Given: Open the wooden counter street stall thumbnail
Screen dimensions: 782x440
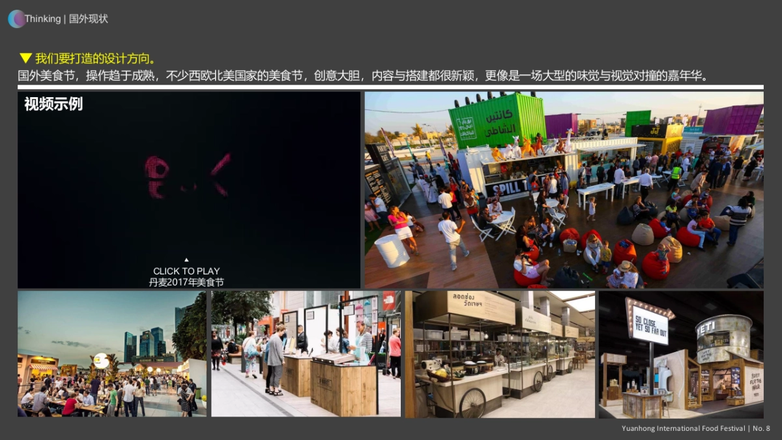Looking at the screenshot, I should click(x=306, y=353).
